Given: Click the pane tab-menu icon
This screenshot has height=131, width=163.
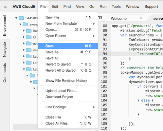Looking at the screenshot, I should click(x=100, y=18).
